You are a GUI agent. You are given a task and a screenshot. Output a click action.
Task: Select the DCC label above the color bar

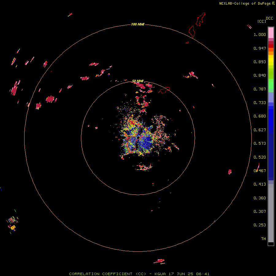[269, 18]
